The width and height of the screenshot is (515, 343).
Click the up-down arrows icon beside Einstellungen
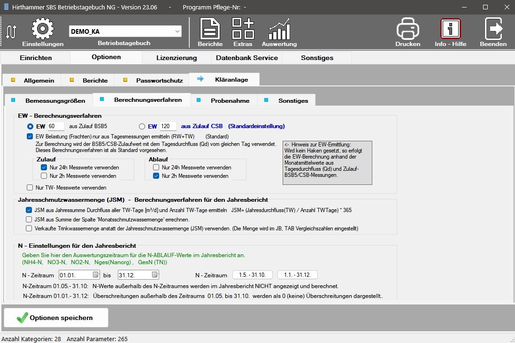click(11, 31)
